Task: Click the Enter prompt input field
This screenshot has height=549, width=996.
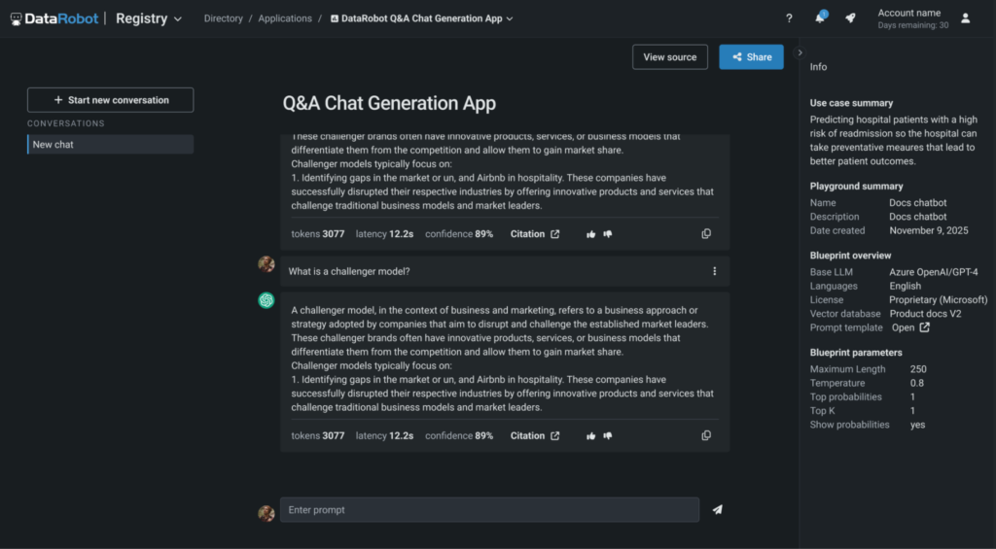Action: 489,510
